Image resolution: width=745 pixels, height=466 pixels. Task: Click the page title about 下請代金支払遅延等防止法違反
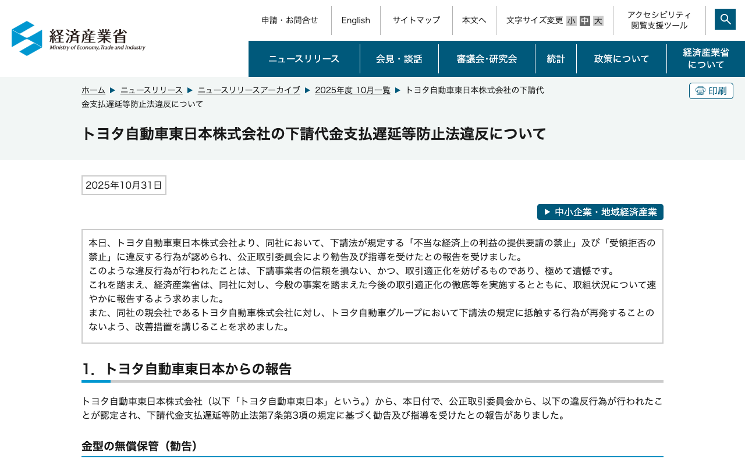[x=314, y=134]
